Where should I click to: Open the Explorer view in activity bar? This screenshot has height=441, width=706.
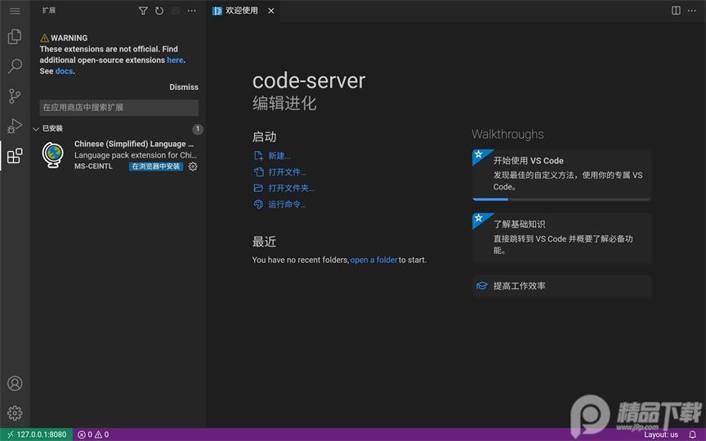pyautogui.click(x=15, y=37)
